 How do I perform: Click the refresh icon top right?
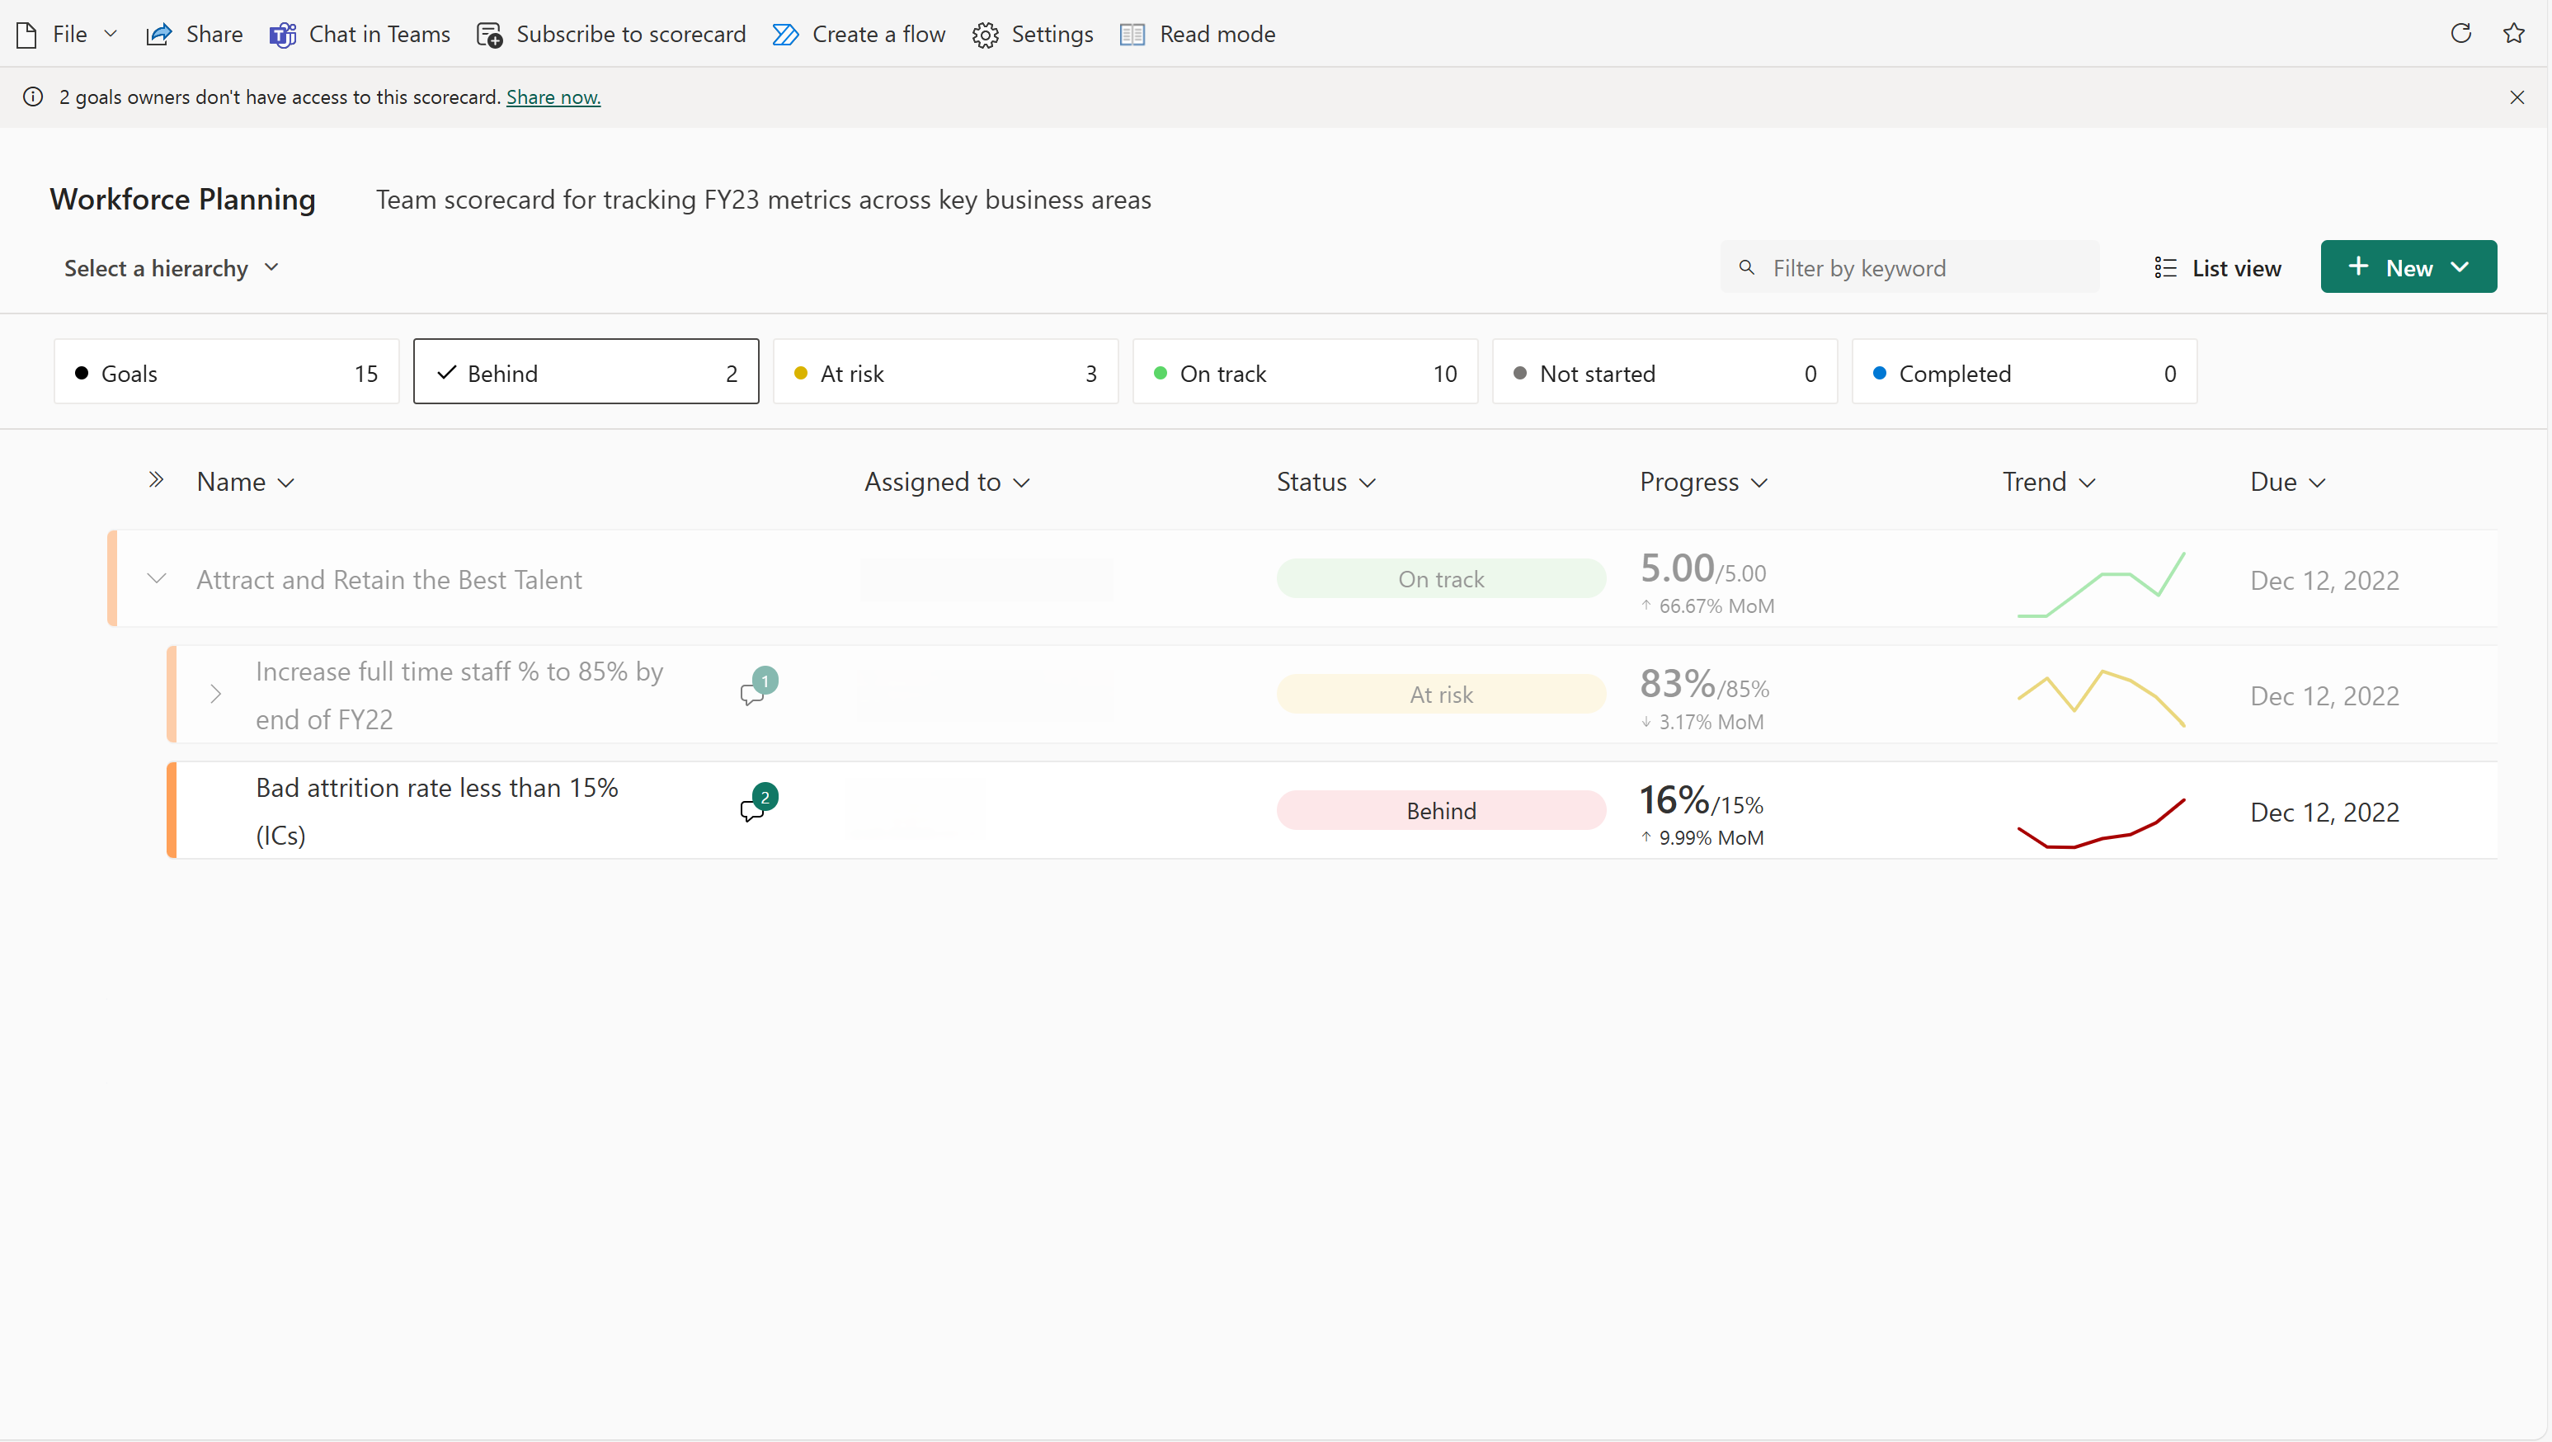click(x=2461, y=31)
